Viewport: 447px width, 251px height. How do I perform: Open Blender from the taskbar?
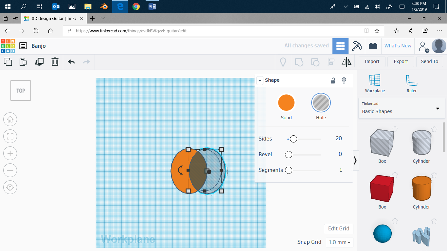point(104,7)
